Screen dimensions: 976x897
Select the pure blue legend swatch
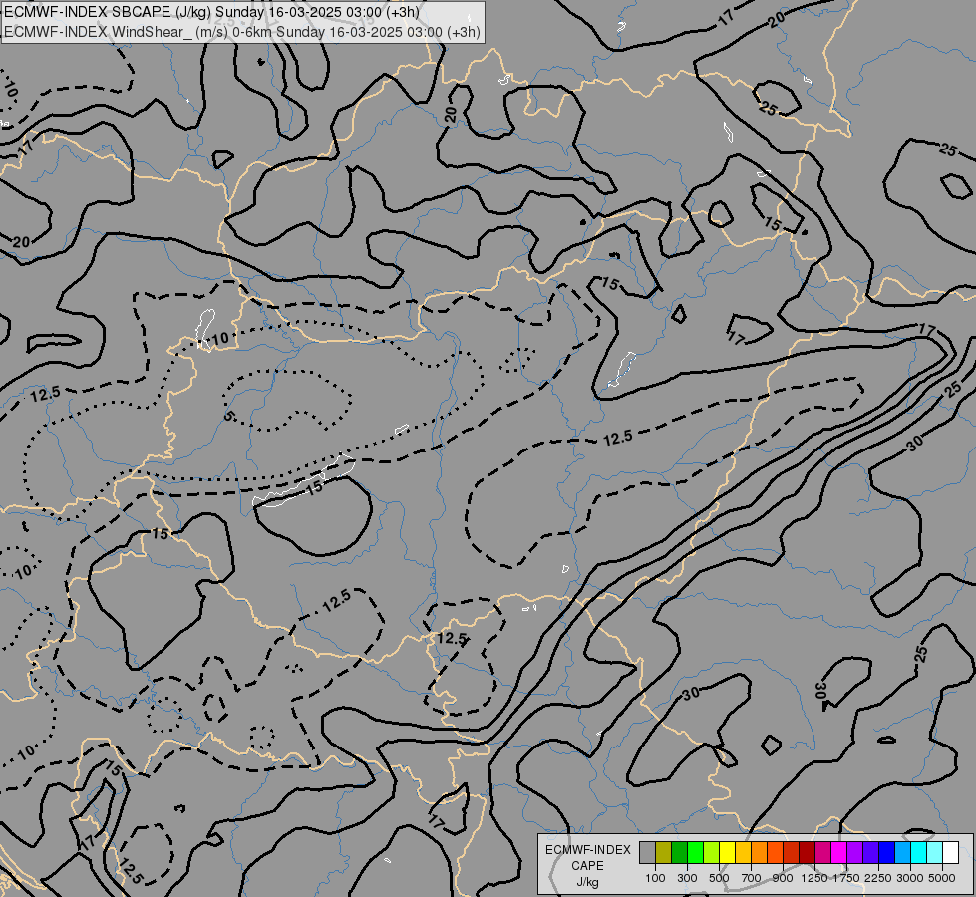point(886,852)
